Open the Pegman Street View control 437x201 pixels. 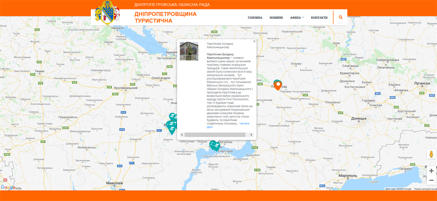point(431,154)
